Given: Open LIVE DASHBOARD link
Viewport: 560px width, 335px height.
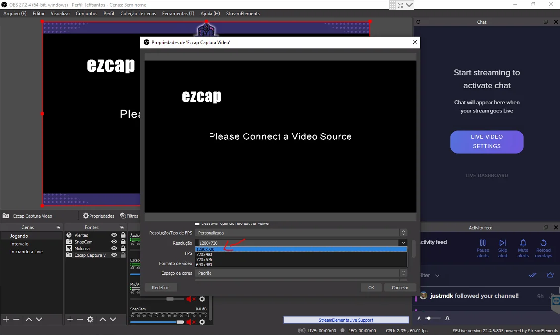Looking at the screenshot, I should [487, 175].
